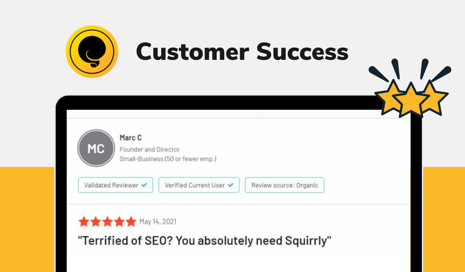Click the Founder and Director job title
Screen dimensions: 465x272
pos(150,150)
